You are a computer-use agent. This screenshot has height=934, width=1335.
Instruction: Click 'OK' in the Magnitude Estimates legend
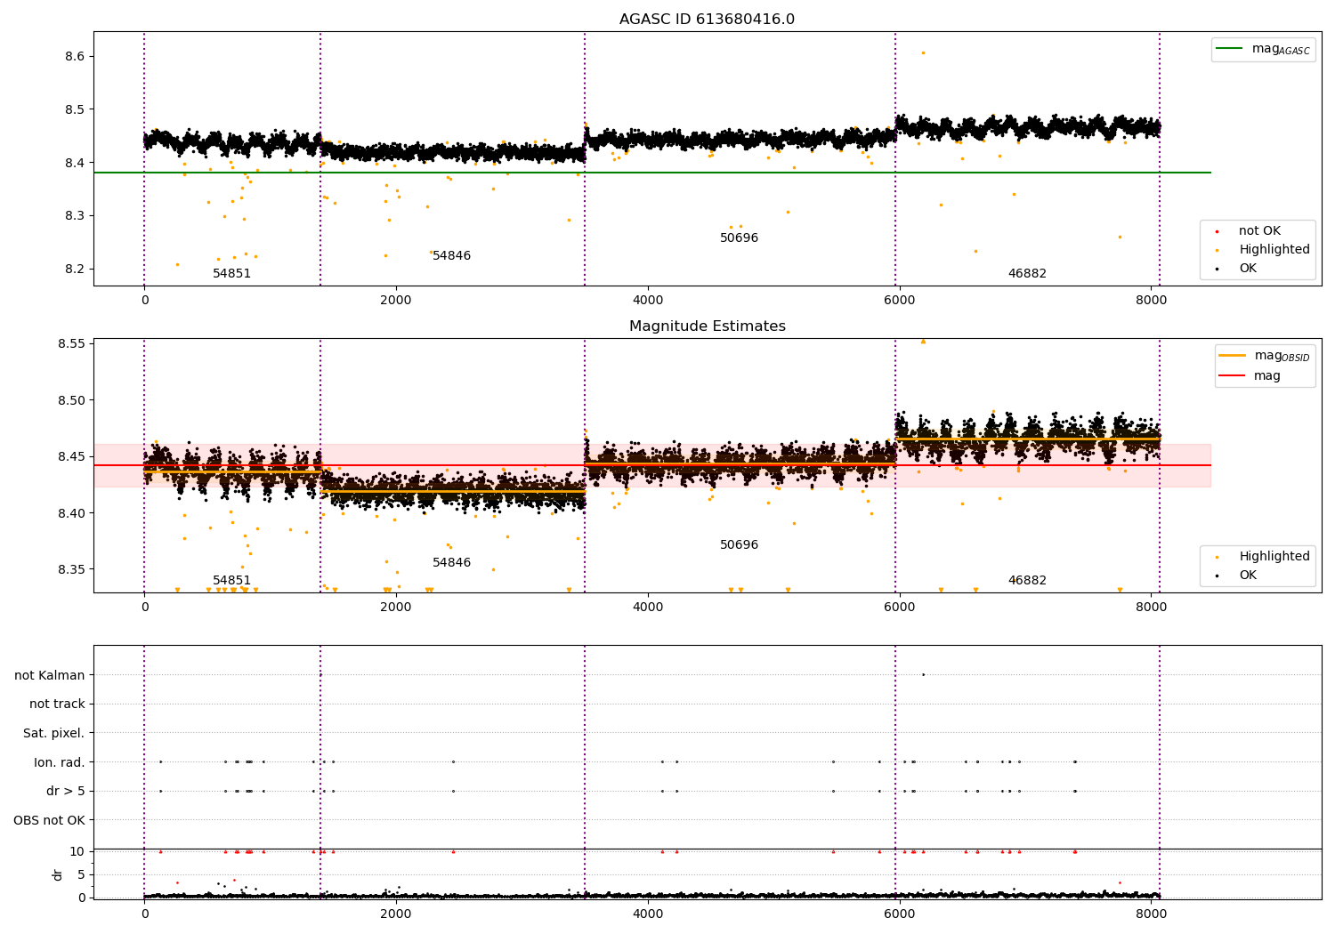1248,576
